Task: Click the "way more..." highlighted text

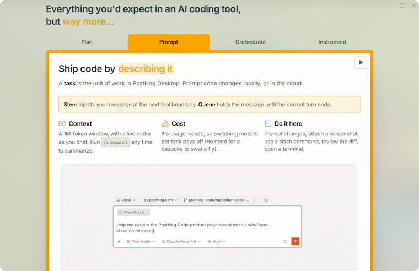Action: [x=88, y=21]
